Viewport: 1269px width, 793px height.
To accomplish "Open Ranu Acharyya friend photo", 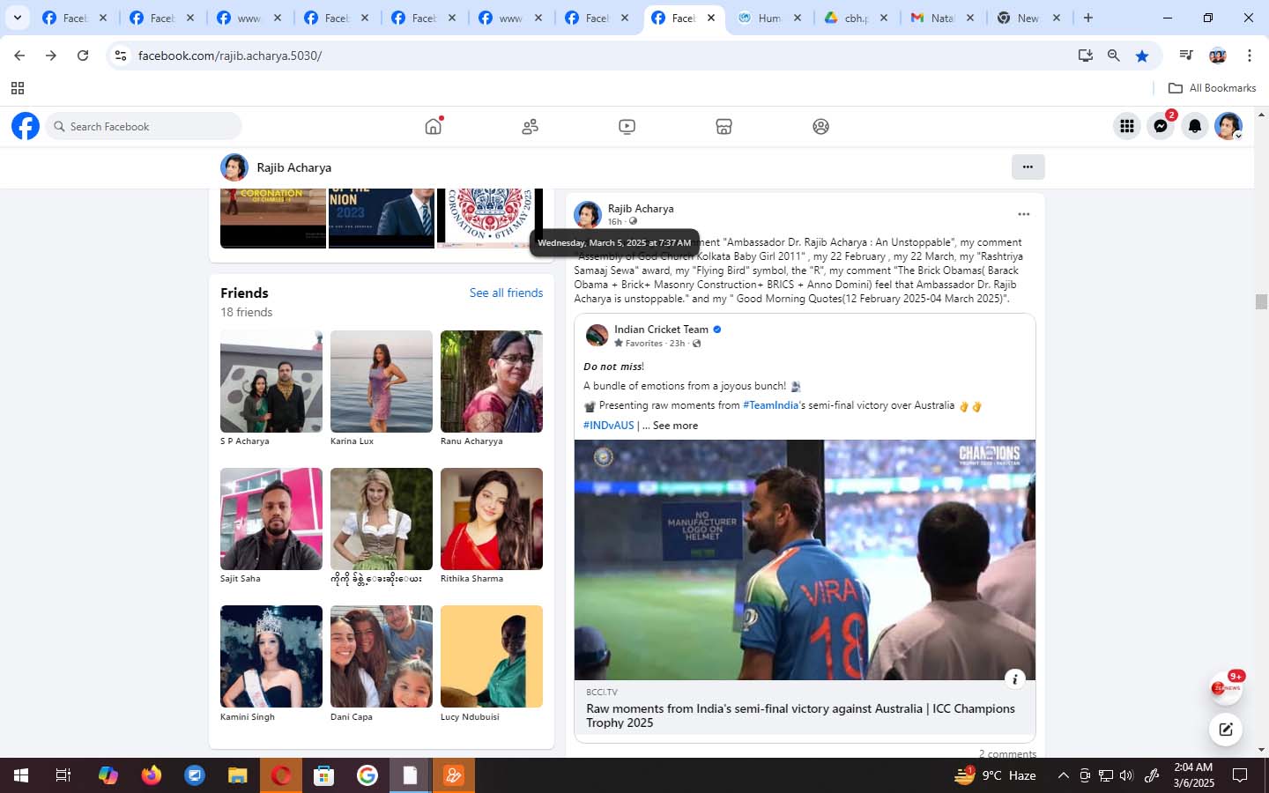I will pyautogui.click(x=492, y=382).
